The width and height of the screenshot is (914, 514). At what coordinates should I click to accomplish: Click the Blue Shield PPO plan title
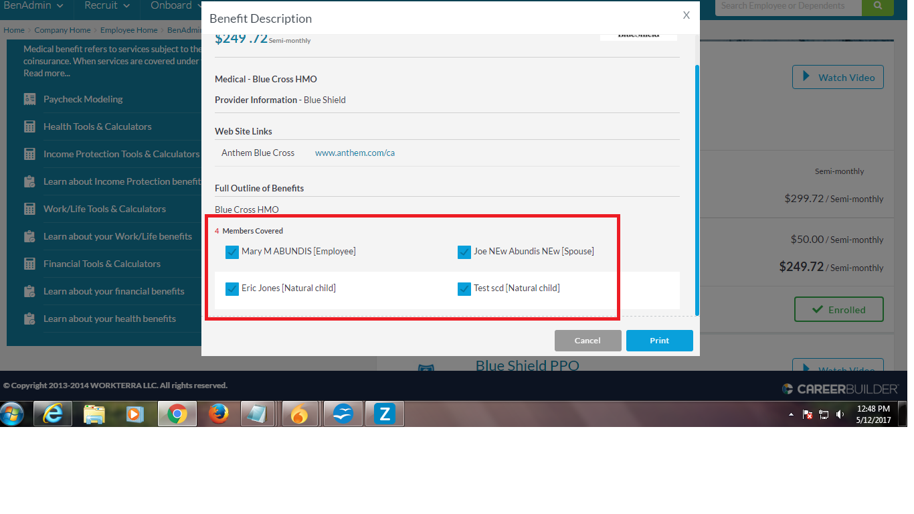pyautogui.click(x=527, y=365)
